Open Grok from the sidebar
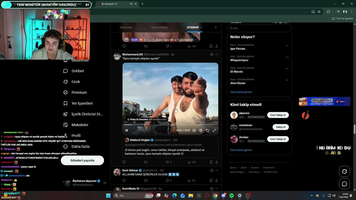356x200 pixels. [72, 82]
